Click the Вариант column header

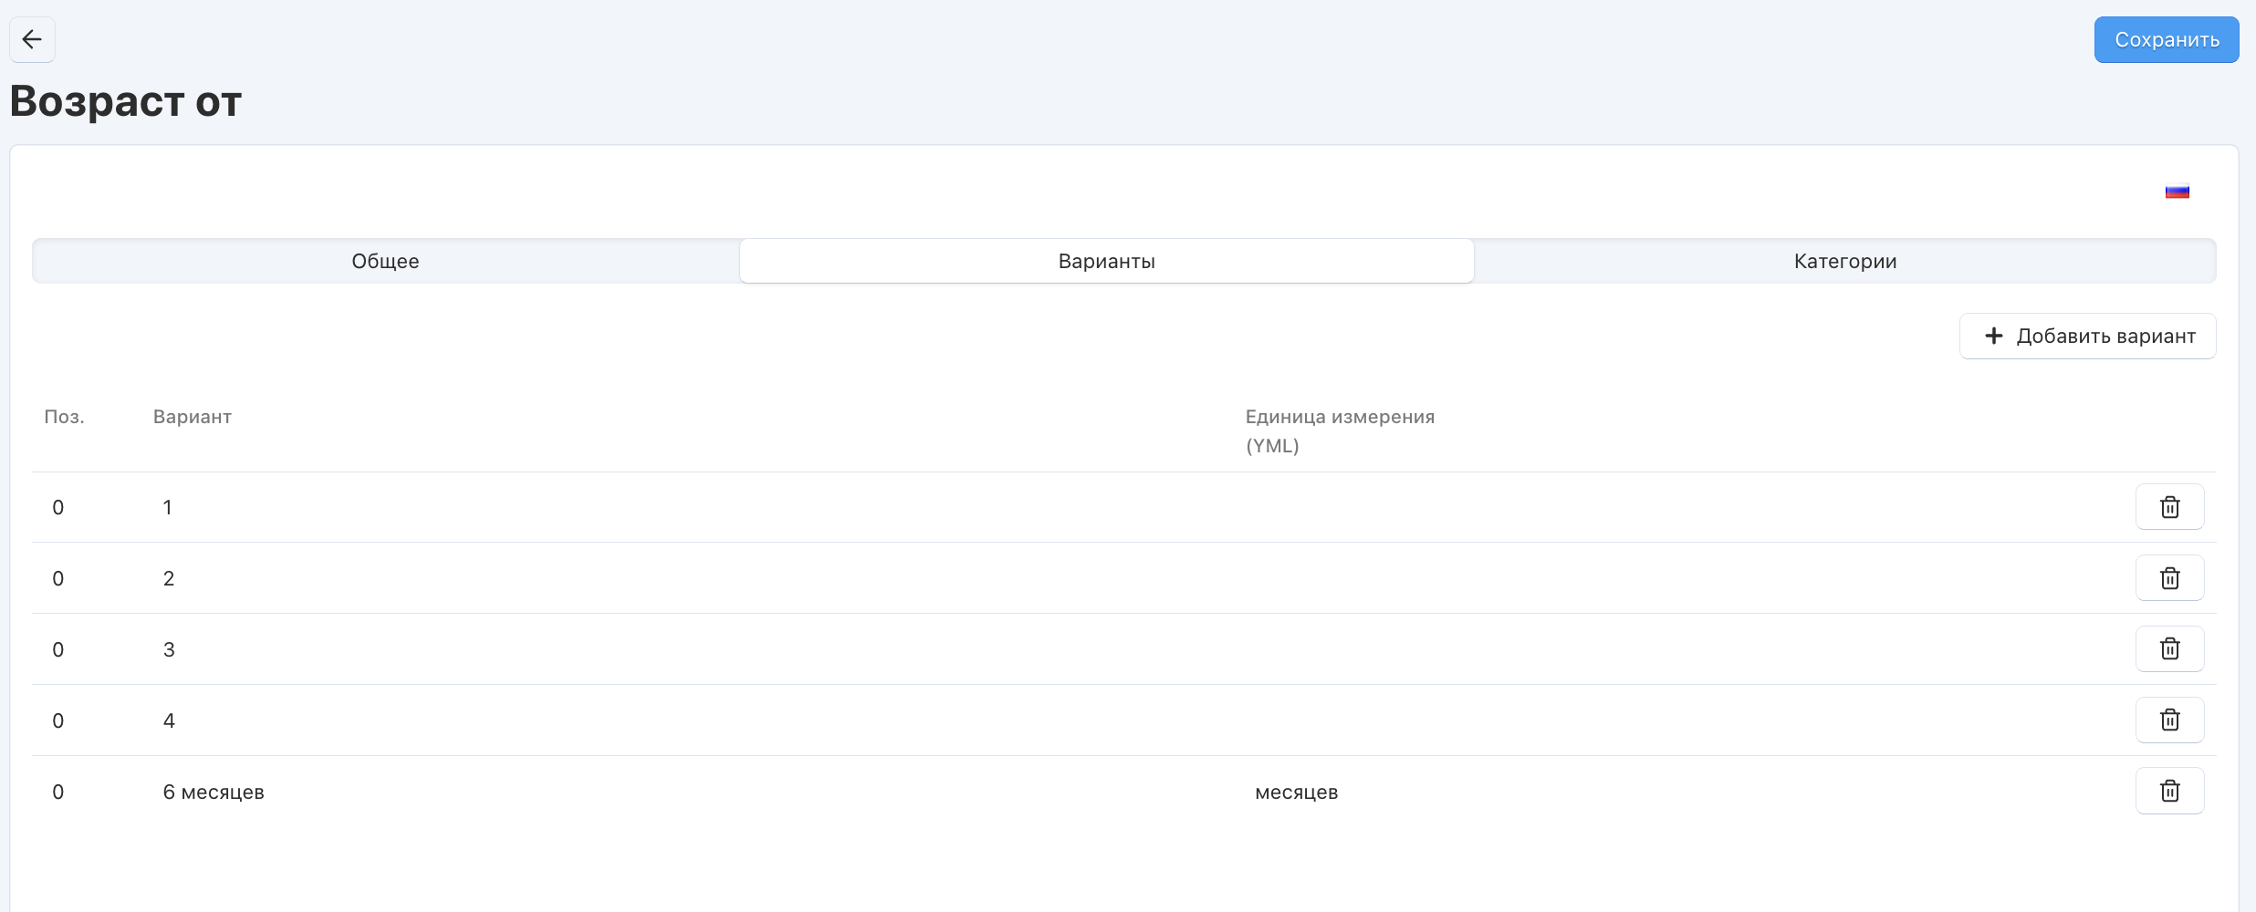[192, 417]
